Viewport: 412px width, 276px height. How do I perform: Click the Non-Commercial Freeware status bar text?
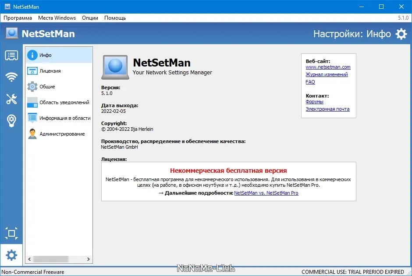(x=33, y=272)
